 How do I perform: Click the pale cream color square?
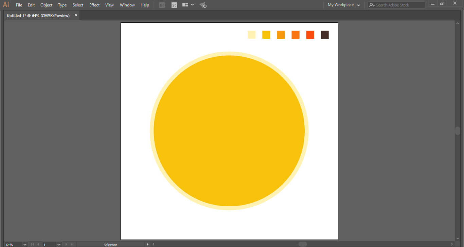[251, 35]
